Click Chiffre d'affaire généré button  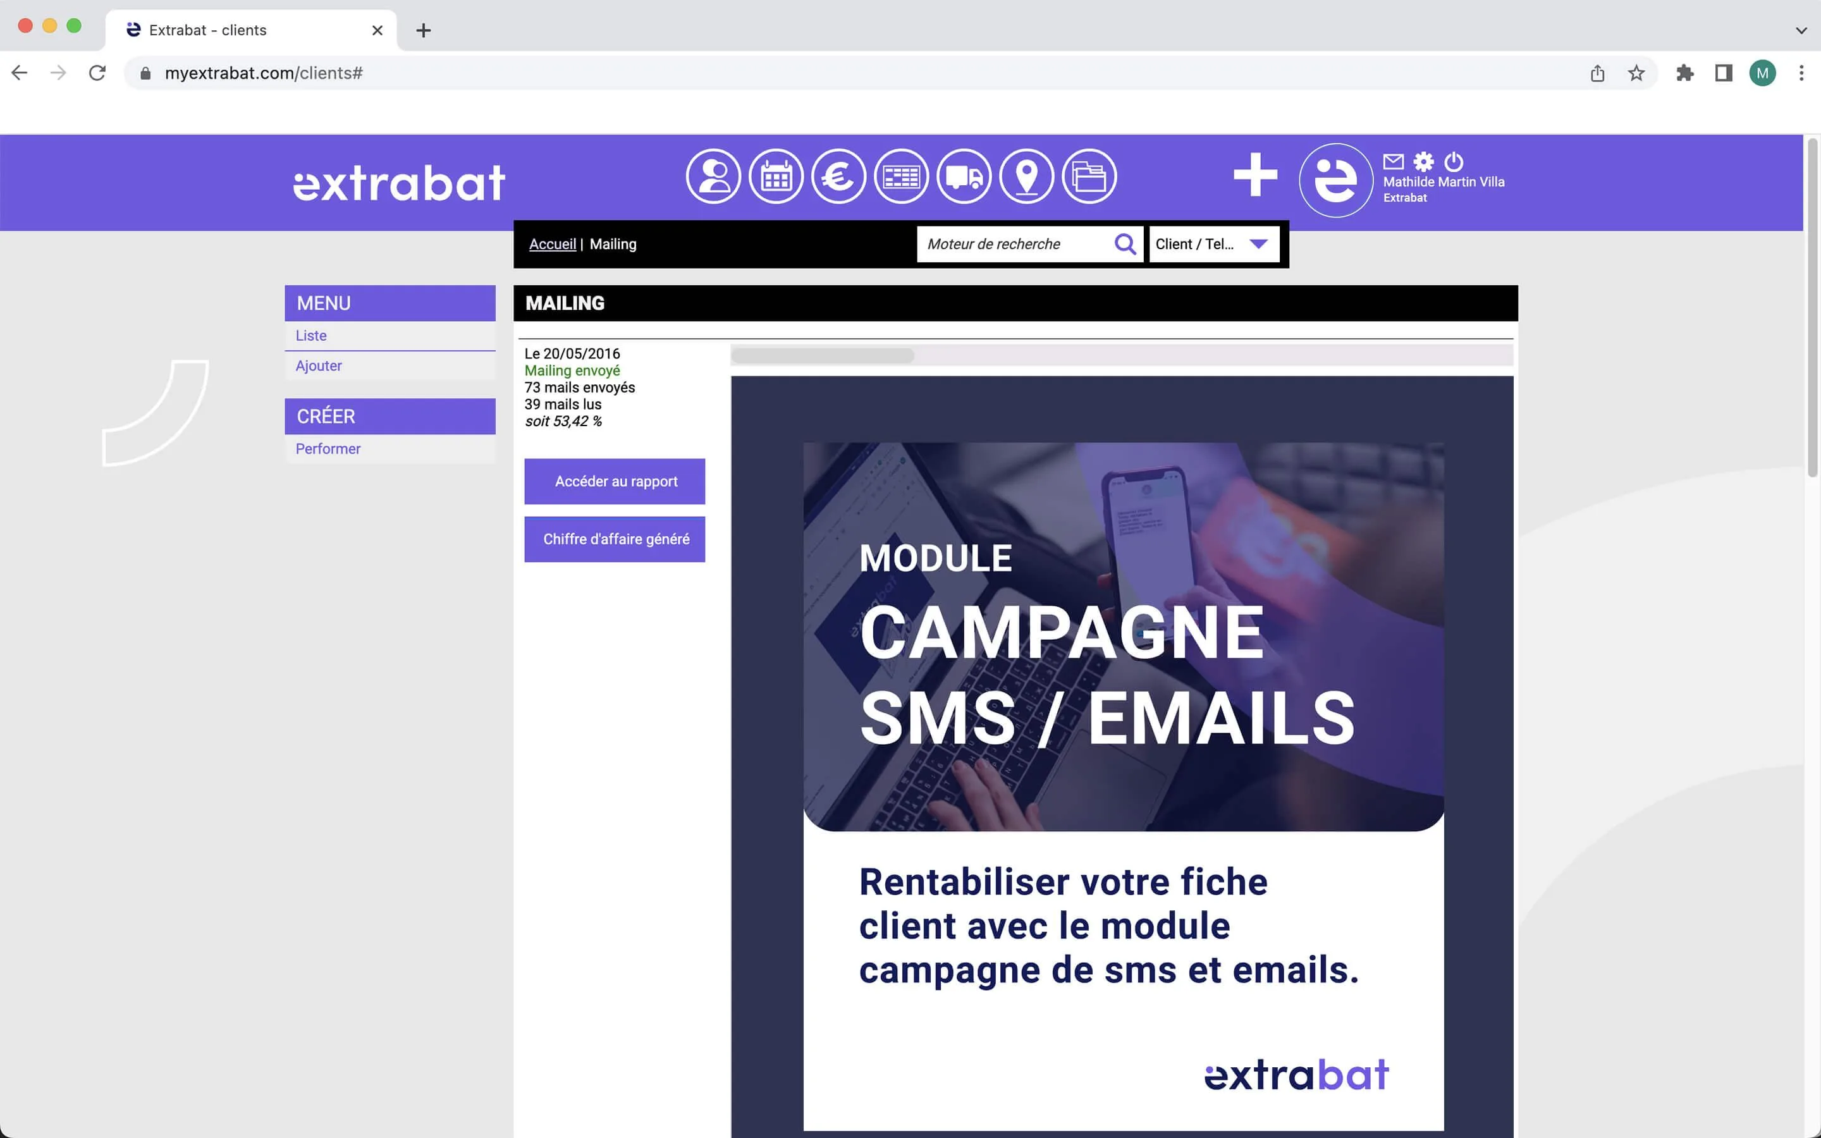pyautogui.click(x=615, y=540)
